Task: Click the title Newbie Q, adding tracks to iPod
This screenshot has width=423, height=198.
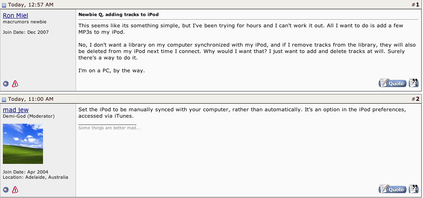Action: [119, 14]
